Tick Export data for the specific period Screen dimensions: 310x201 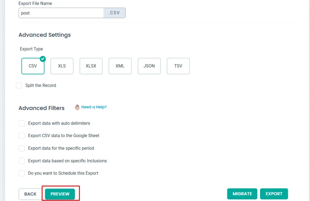coord(22,148)
